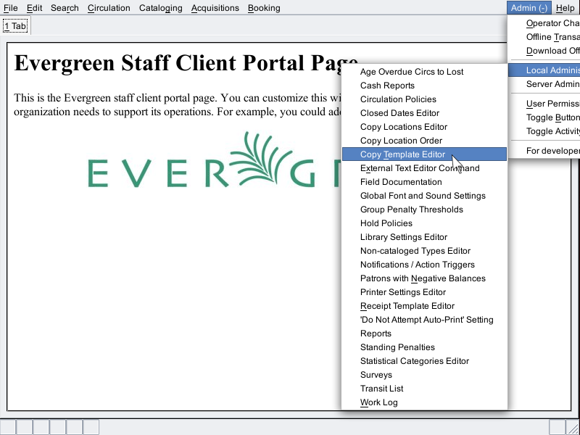This screenshot has height=435, width=580.
Task: Open the File menu
Action: point(10,8)
